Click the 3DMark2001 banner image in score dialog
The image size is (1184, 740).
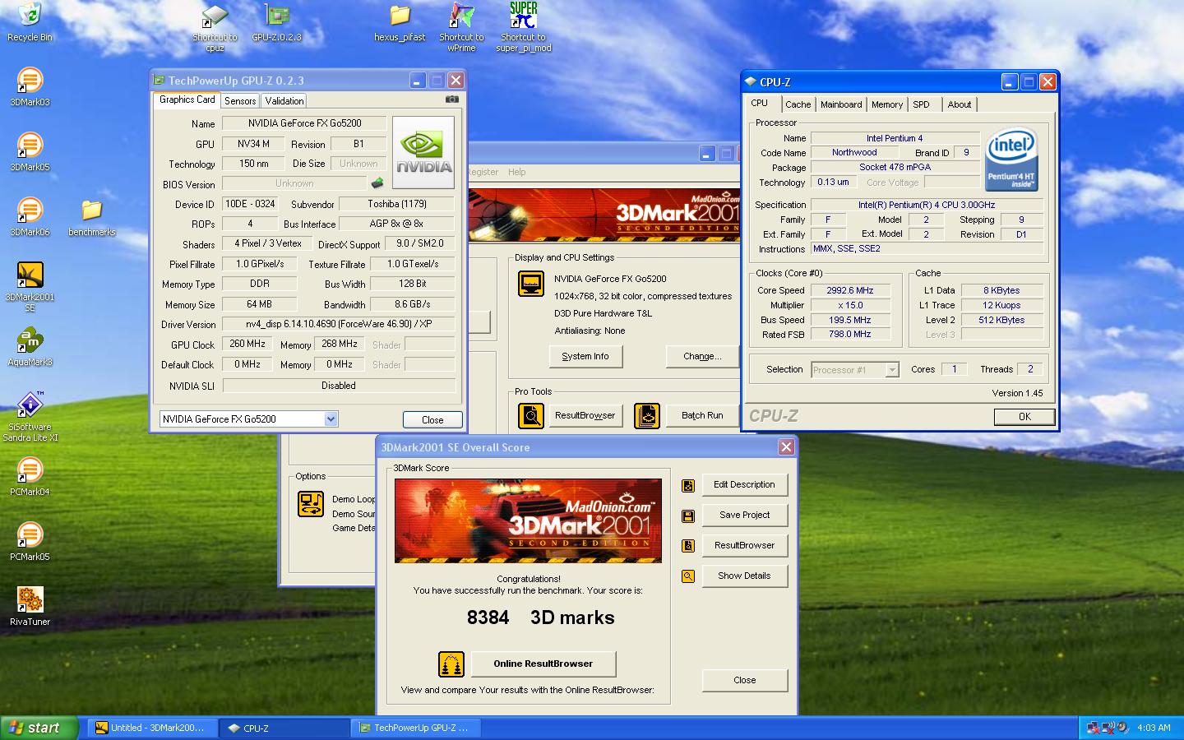[528, 520]
